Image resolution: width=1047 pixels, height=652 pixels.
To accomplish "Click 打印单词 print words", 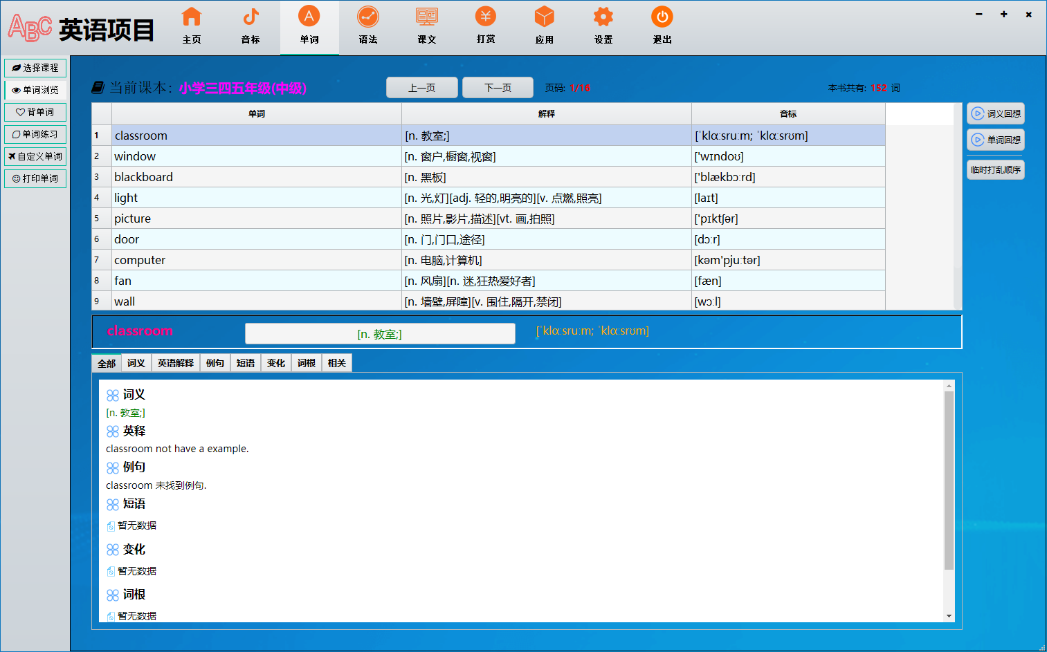I will (35, 178).
